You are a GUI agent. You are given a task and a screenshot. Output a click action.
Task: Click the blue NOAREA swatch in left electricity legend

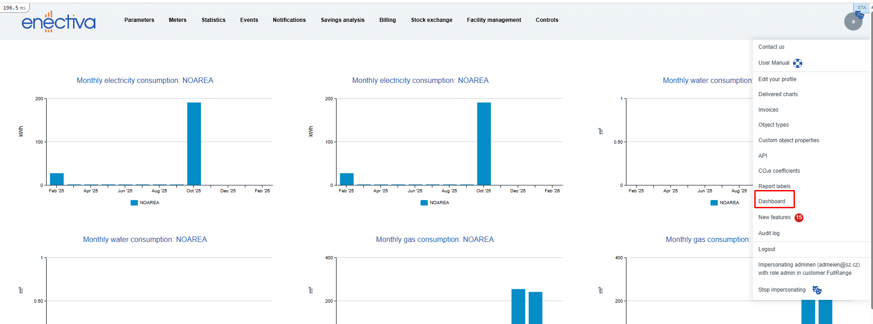coord(134,203)
